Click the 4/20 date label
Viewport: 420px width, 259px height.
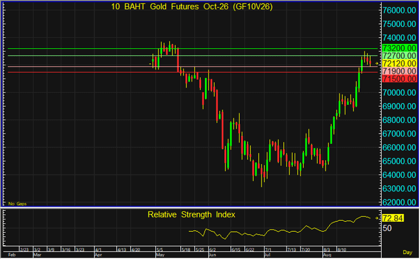tap(135, 250)
